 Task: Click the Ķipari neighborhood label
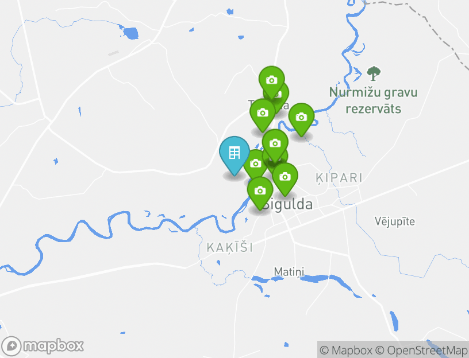pyautogui.click(x=339, y=178)
